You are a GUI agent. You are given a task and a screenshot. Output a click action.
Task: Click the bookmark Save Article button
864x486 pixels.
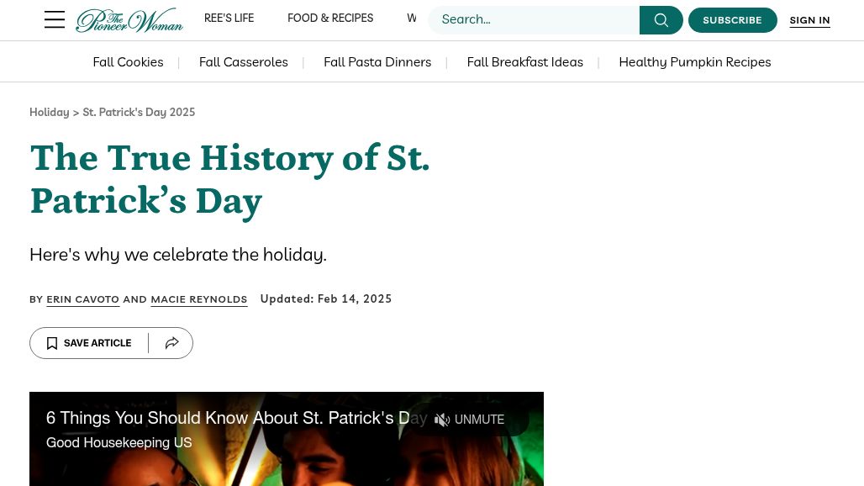click(89, 343)
